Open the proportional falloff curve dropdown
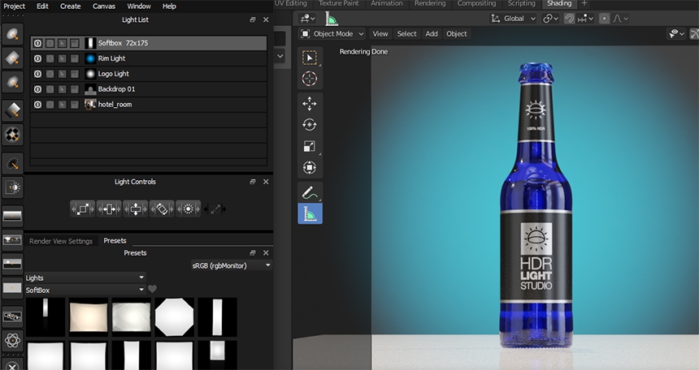This screenshot has width=699, height=370. tap(620, 19)
